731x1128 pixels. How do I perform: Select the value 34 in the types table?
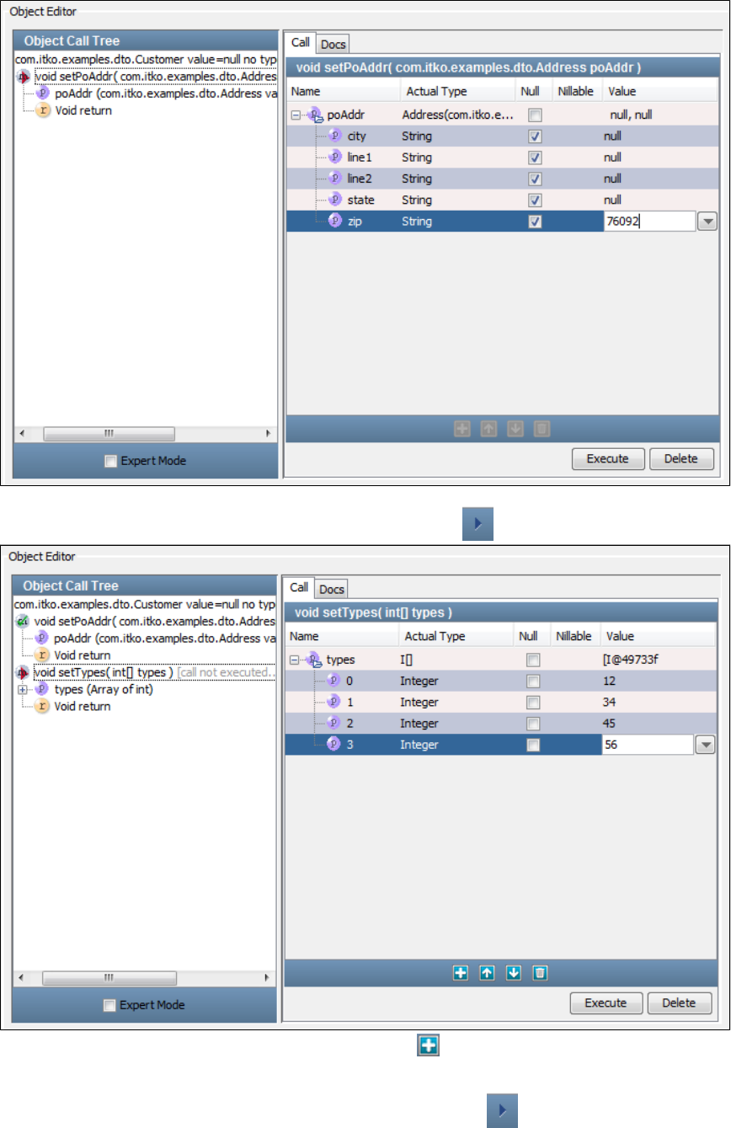(610, 703)
